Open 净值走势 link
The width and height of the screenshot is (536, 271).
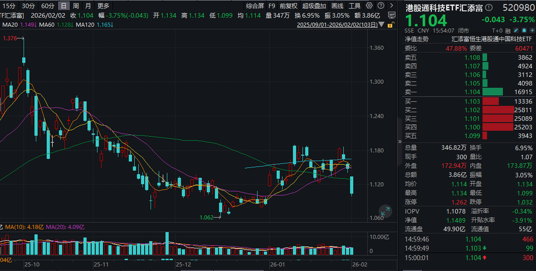coord(416,39)
